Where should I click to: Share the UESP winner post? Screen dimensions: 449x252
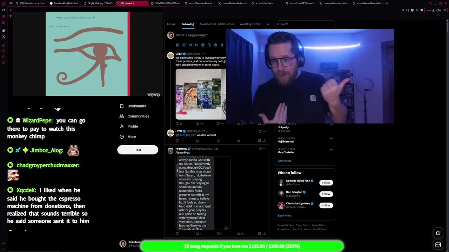tap(265, 141)
